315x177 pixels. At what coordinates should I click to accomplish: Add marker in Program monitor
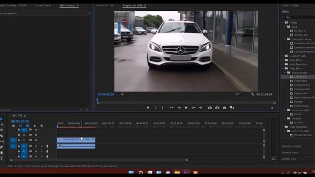[148, 108]
